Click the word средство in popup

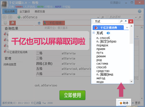tap(103, 71)
